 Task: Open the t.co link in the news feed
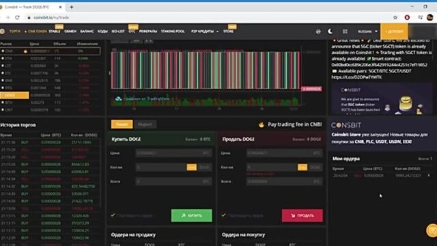pyautogui.click(x=356, y=77)
